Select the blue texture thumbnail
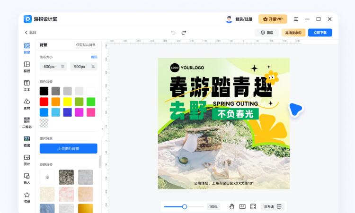Screen dimensions: 355x213 click(x=47, y=208)
